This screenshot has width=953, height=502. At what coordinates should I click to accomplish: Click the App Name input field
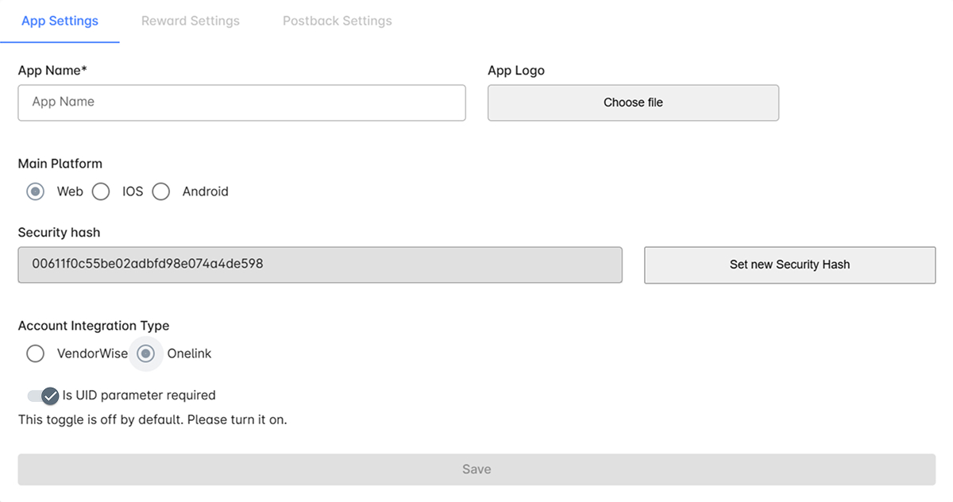pyautogui.click(x=241, y=102)
